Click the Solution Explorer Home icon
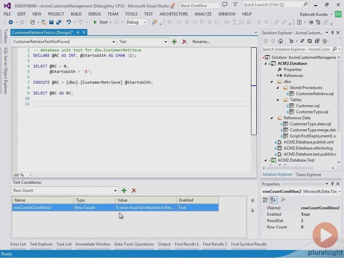The image size is (344, 258). coord(281,41)
